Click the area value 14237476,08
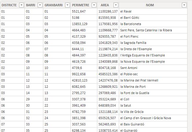The image size is (192, 132). pos(108,80)
